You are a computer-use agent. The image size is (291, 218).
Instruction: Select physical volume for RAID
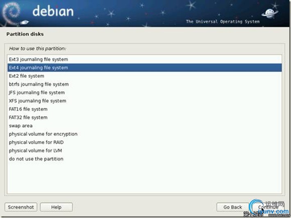coord(145,142)
